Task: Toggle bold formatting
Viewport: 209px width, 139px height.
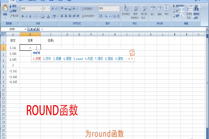Action: click(23, 16)
